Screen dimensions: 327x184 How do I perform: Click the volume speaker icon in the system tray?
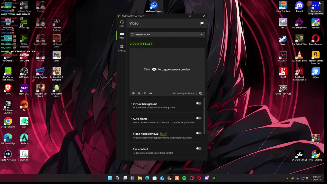307,178
